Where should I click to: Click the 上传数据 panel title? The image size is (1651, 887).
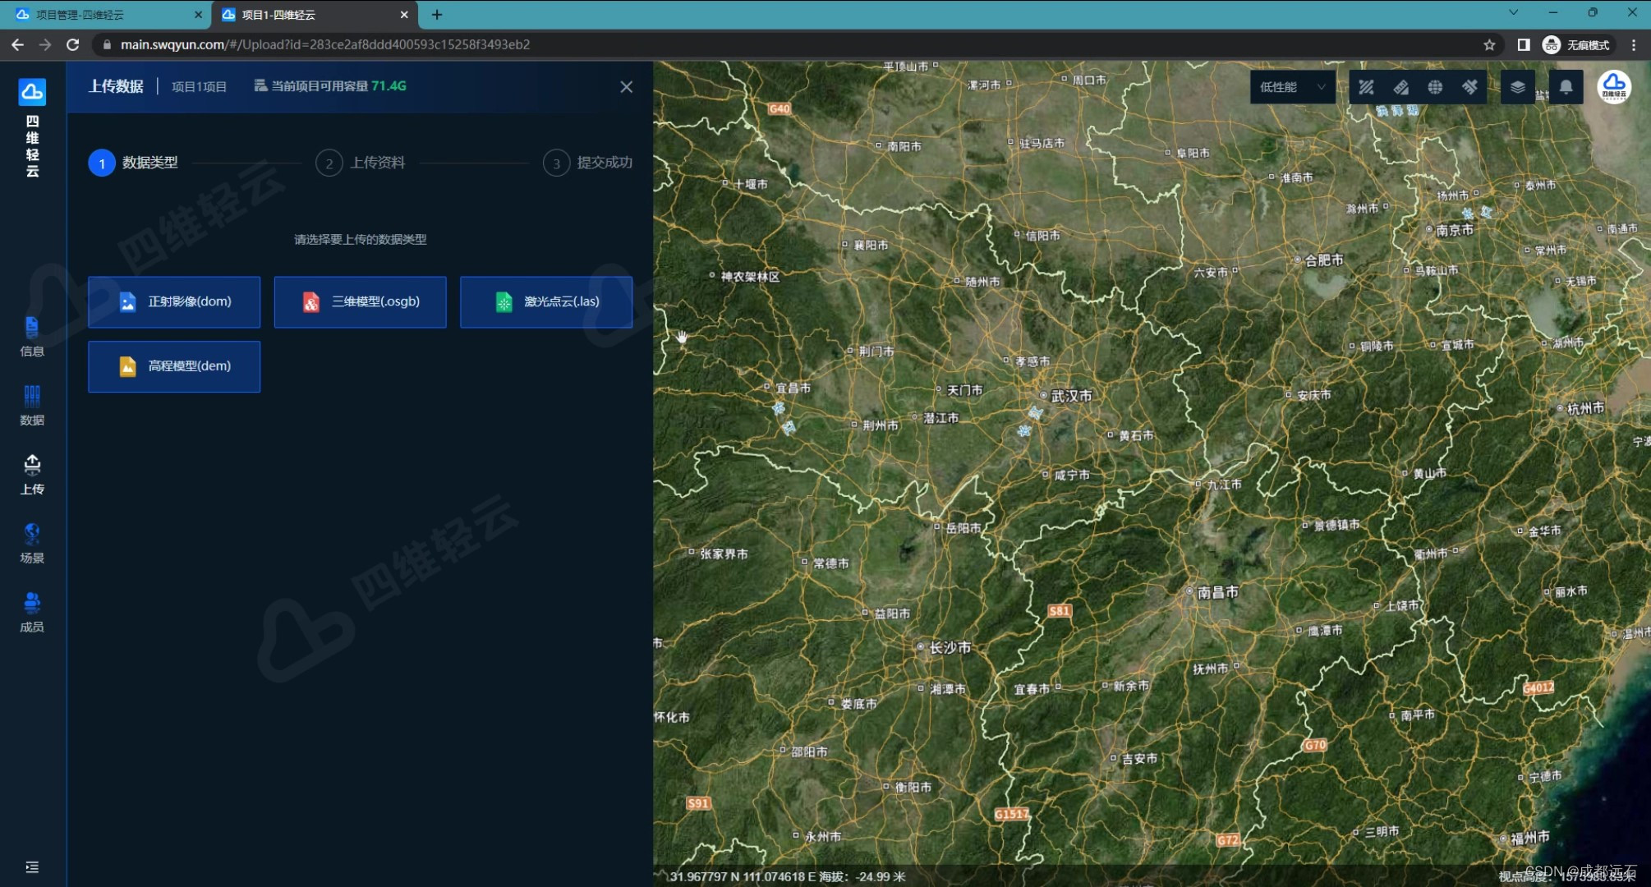tap(116, 86)
